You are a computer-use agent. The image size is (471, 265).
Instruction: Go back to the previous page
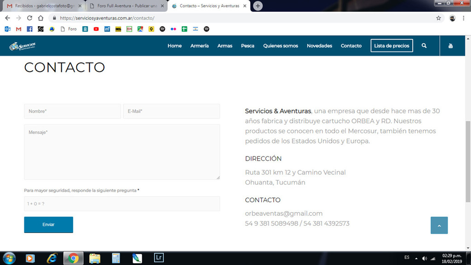[x=7, y=18]
